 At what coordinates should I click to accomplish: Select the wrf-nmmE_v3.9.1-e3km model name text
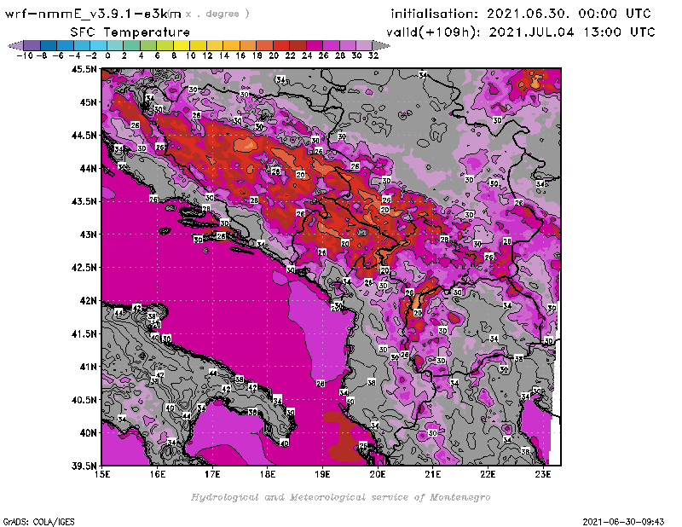(x=93, y=14)
